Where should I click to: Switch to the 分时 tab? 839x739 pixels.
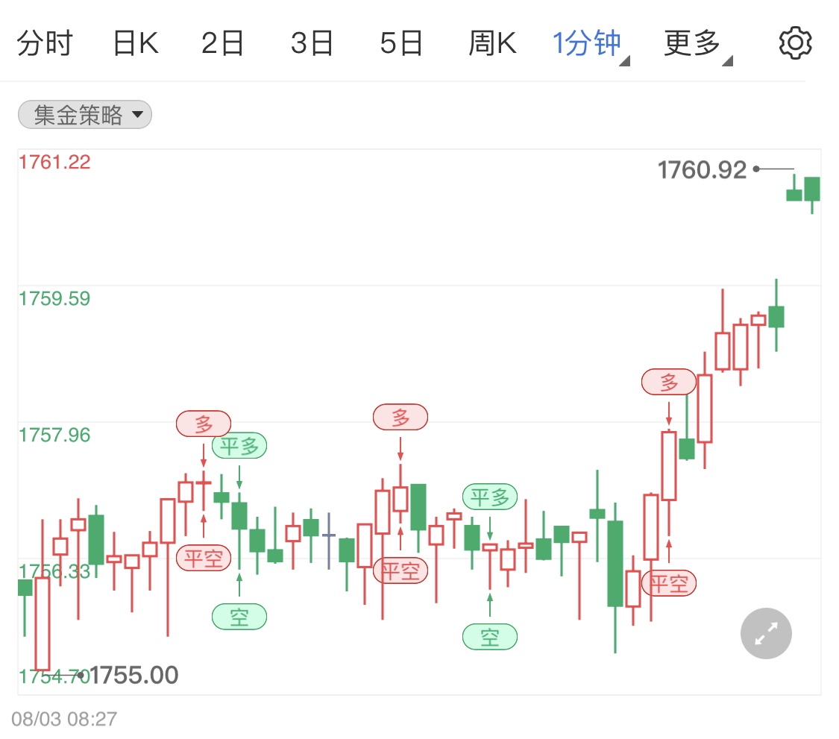45,43
